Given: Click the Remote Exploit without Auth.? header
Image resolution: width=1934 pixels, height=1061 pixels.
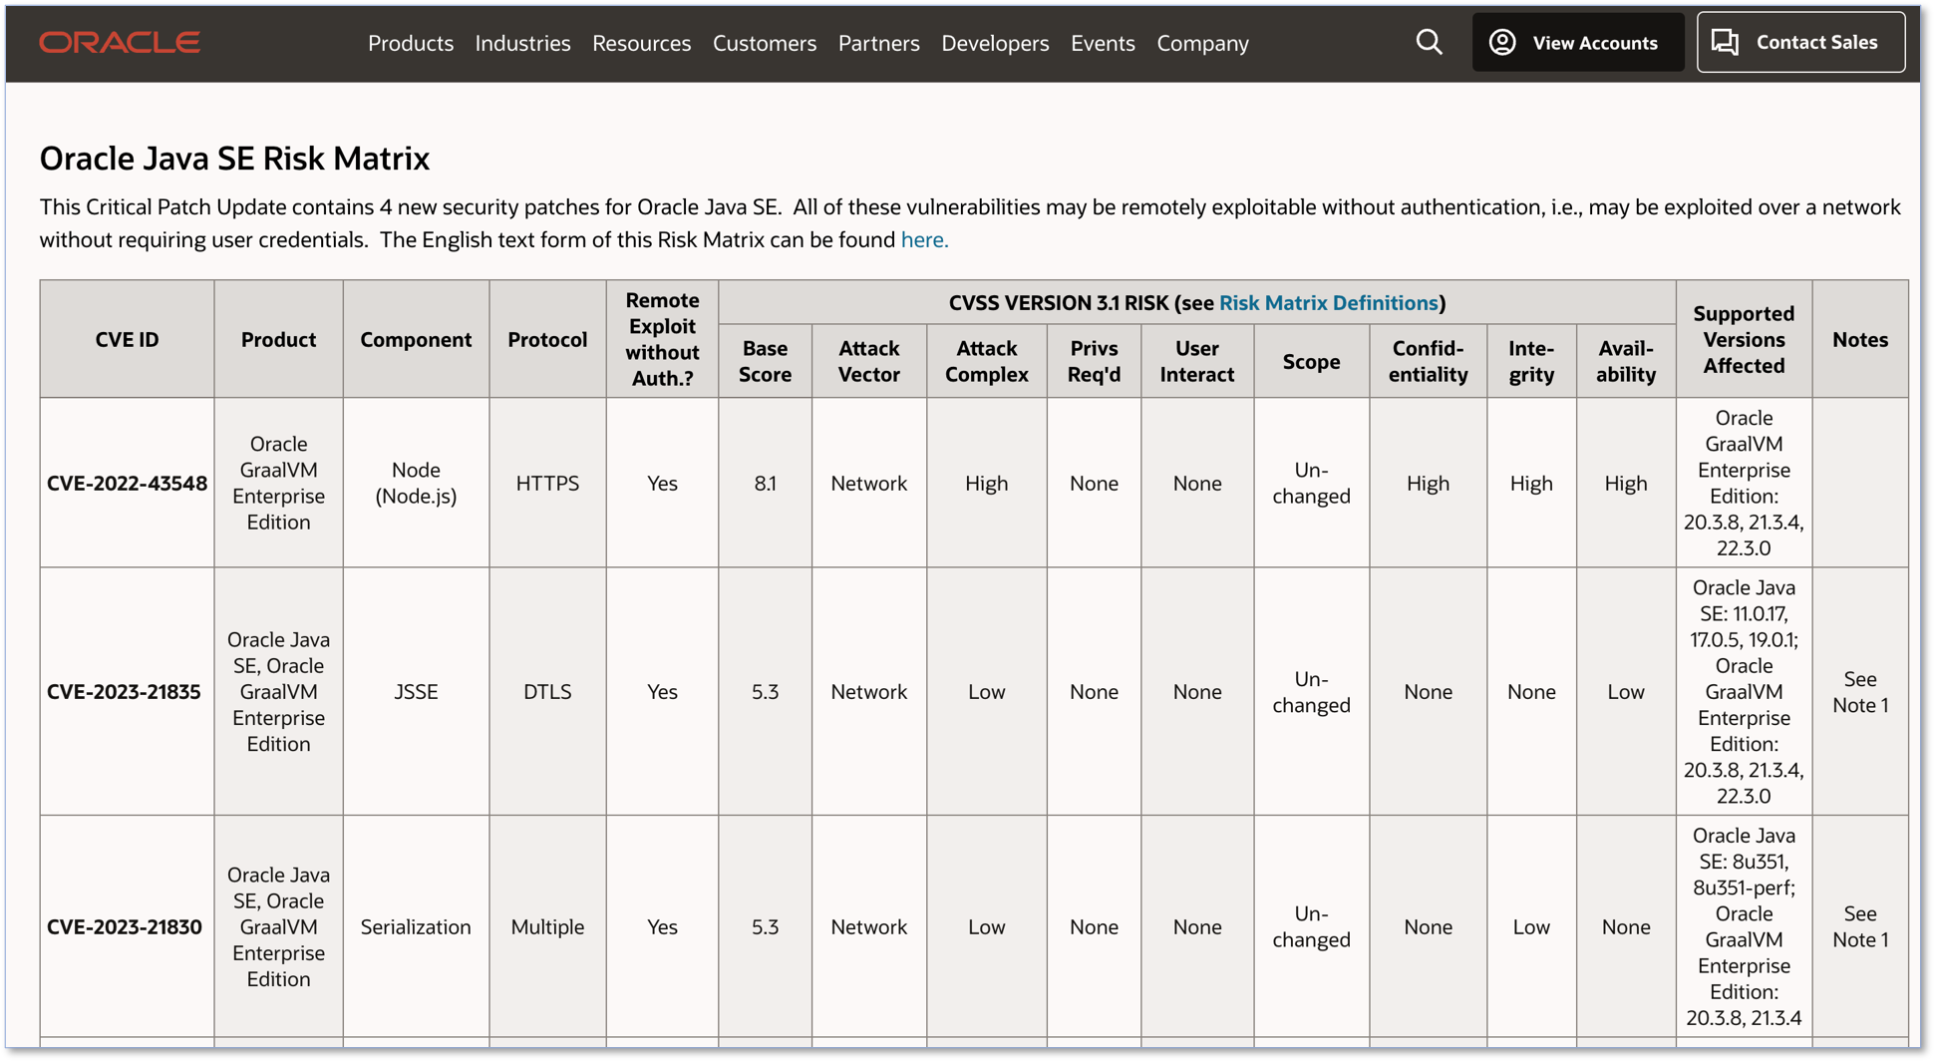Looking at the screenshot, I should point(662,340).
